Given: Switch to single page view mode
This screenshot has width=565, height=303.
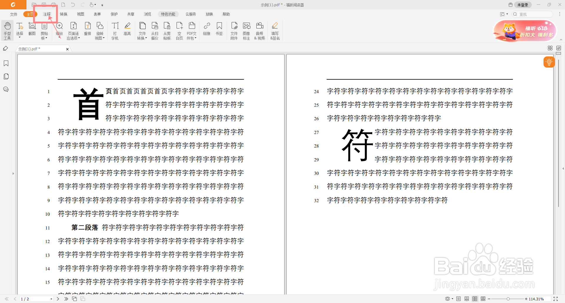Looking at the screenshot, I should pos(458,299).
